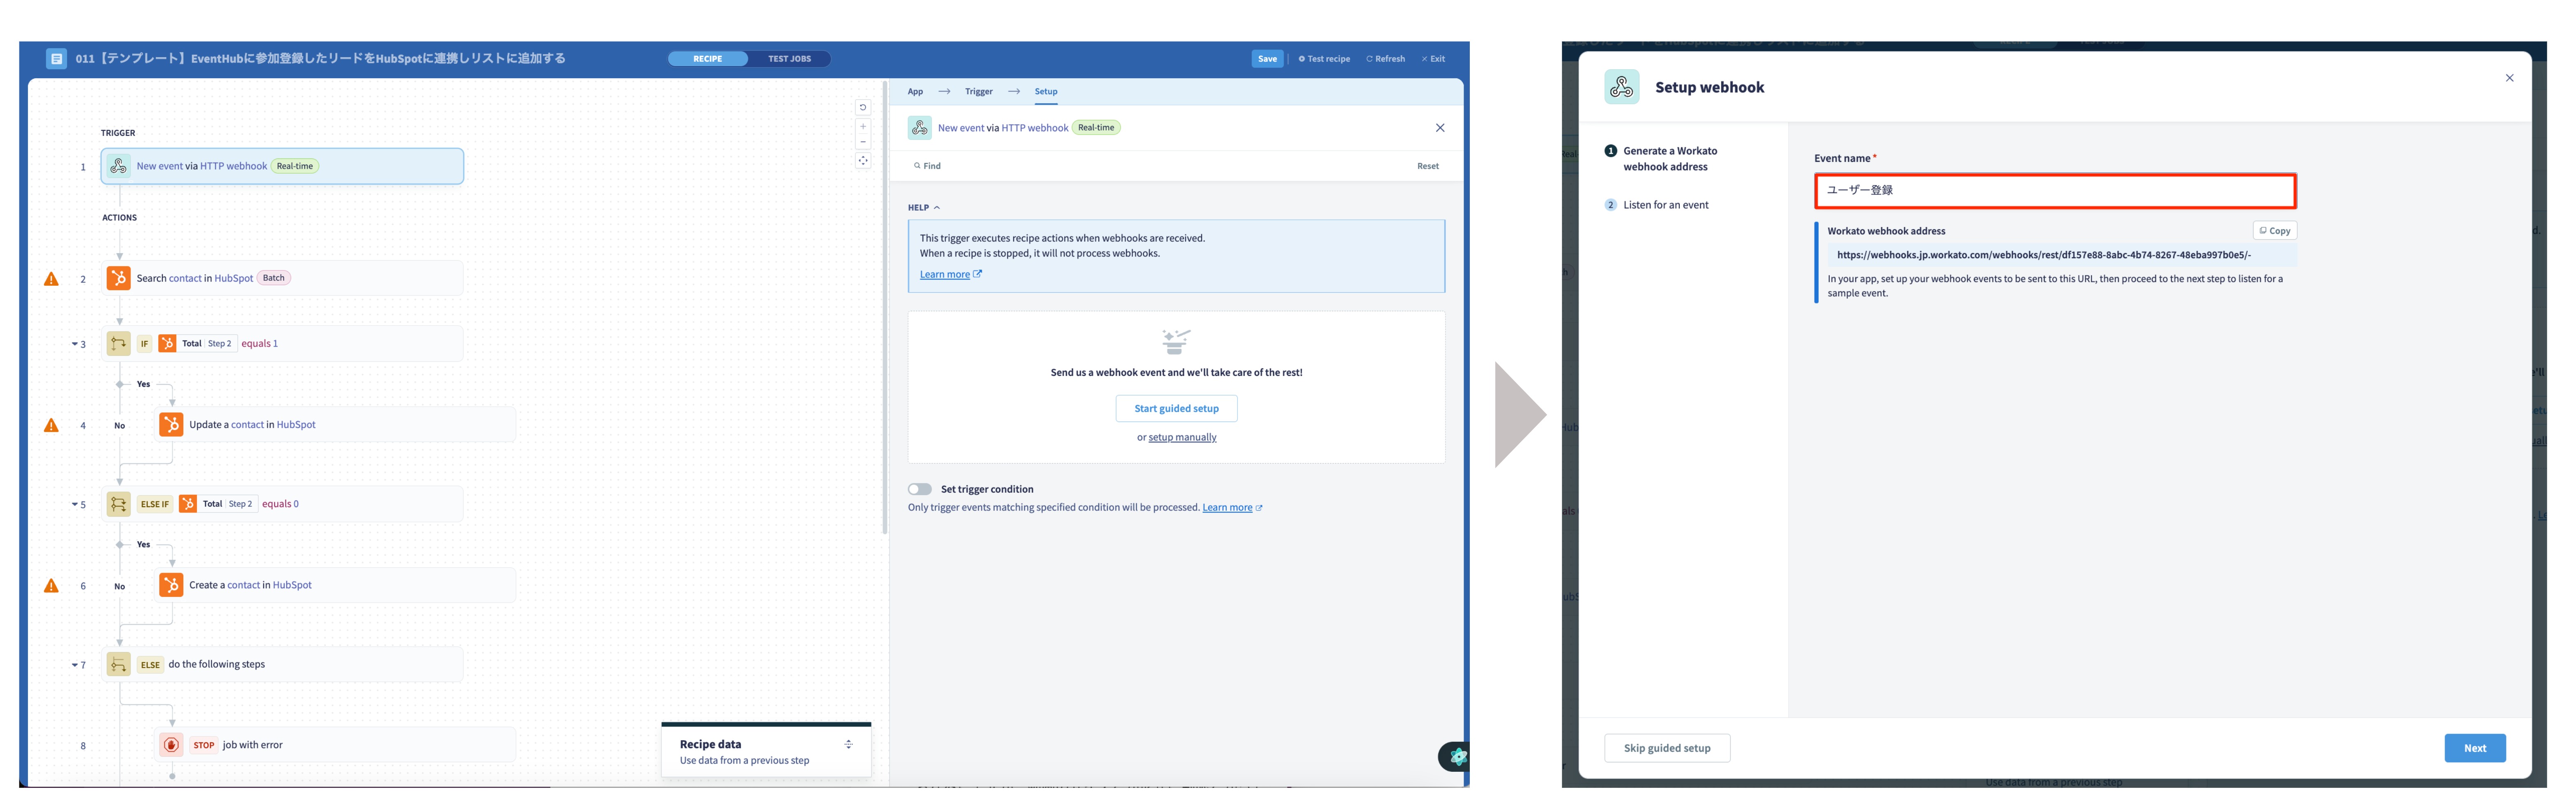Open the floating help assistant icon at the panel's bottom-right
This screenshot has height=806, width=2576.
(1455, 757)
